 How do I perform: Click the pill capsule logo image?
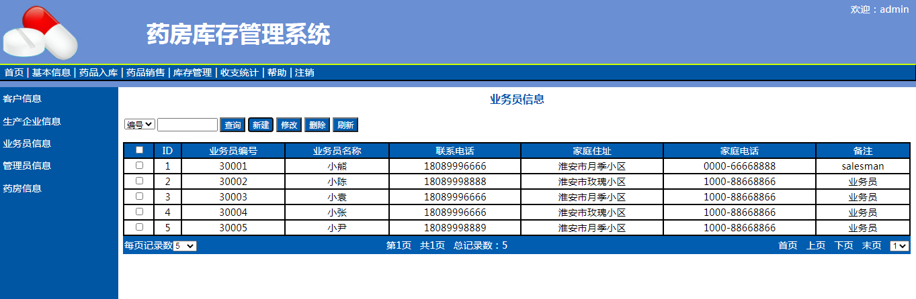pyautogui.click(x=41, y=33)
